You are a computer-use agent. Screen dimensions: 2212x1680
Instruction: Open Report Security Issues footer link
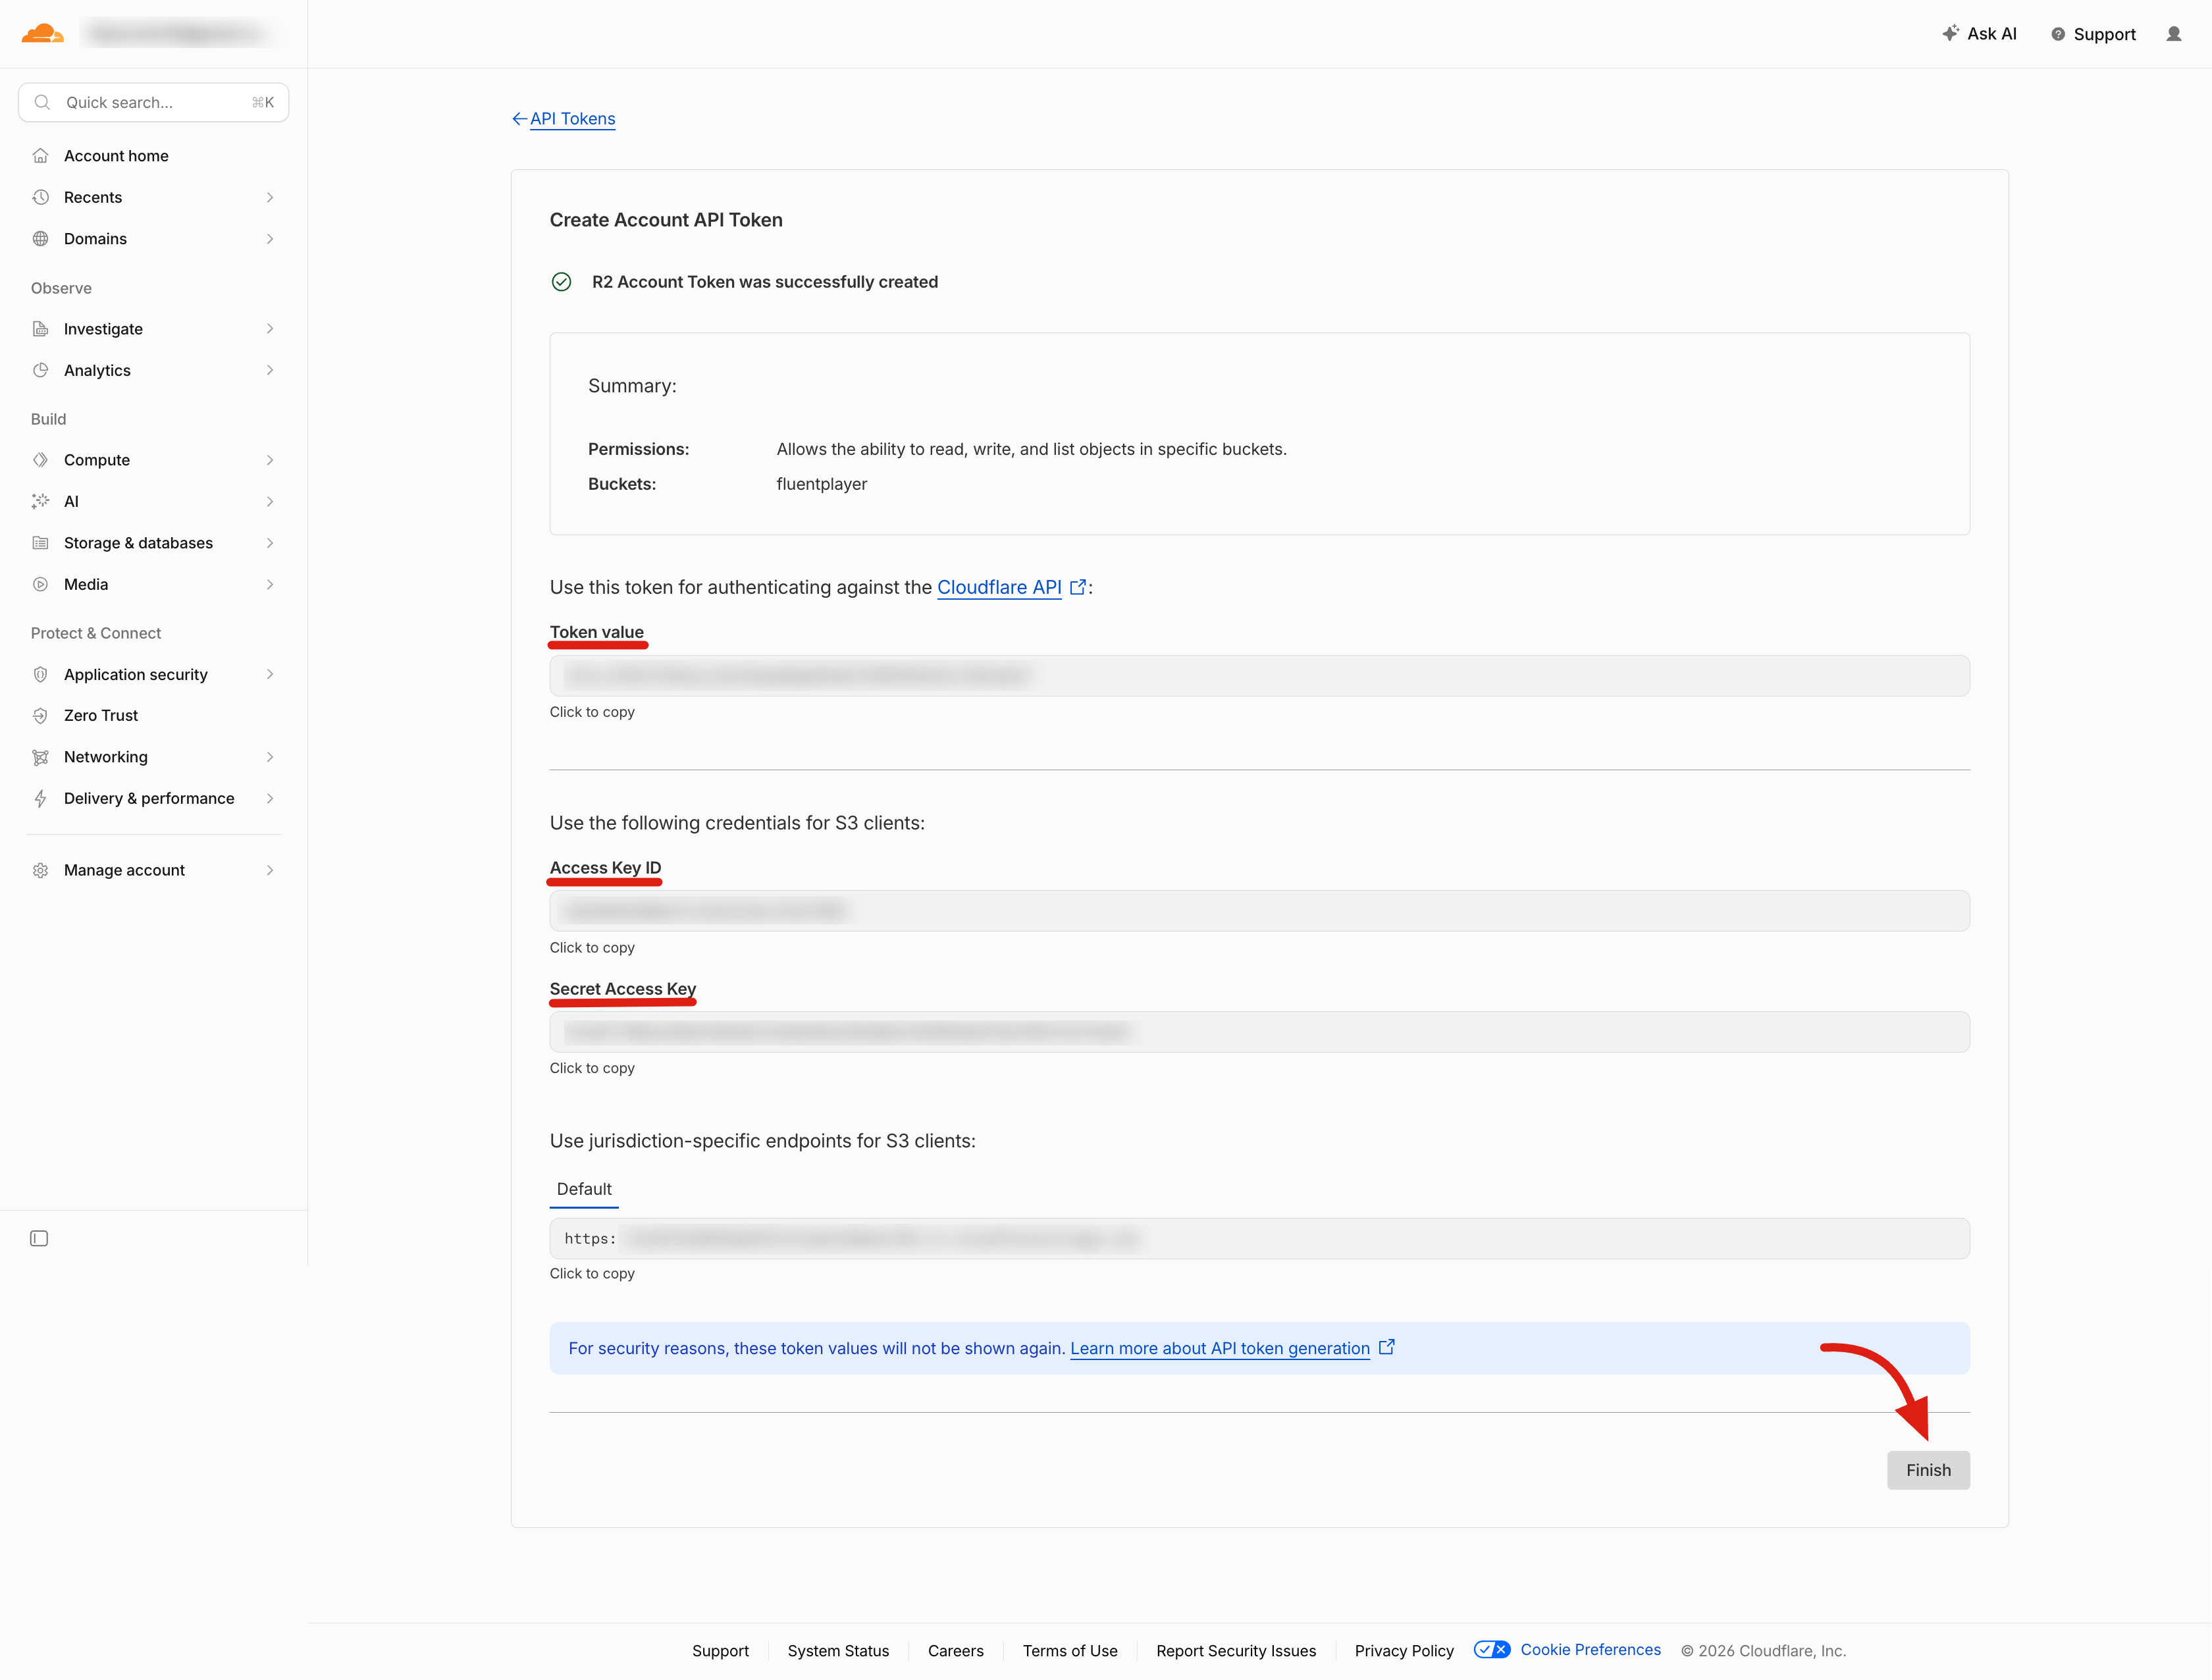1236,1651
